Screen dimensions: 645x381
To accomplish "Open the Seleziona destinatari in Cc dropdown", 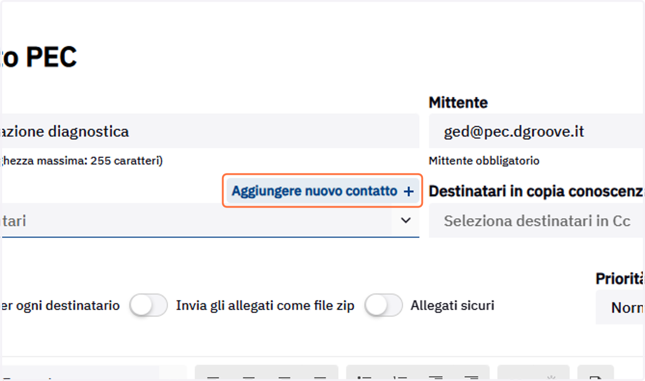I will point(537,220).
